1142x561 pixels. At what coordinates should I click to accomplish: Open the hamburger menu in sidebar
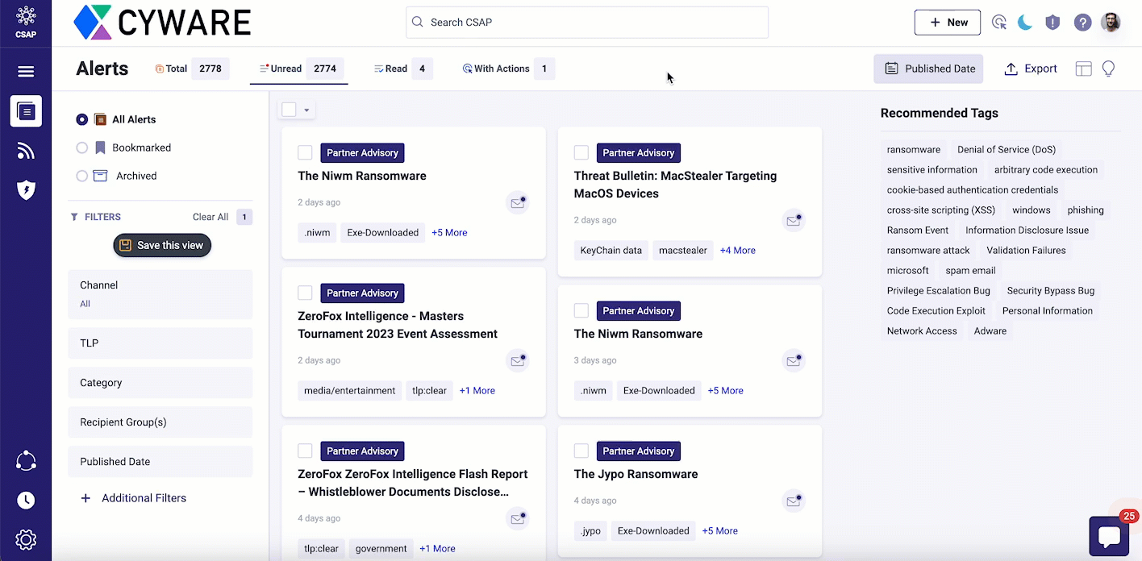pyautogui.click(x=26, y=72)
